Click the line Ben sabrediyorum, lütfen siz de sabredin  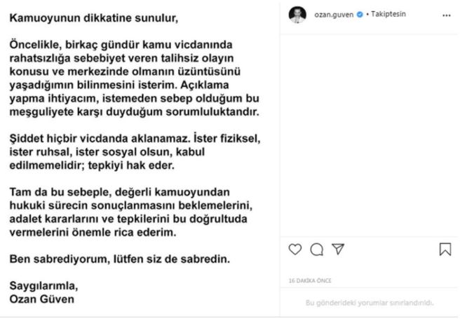click(120, 259)
